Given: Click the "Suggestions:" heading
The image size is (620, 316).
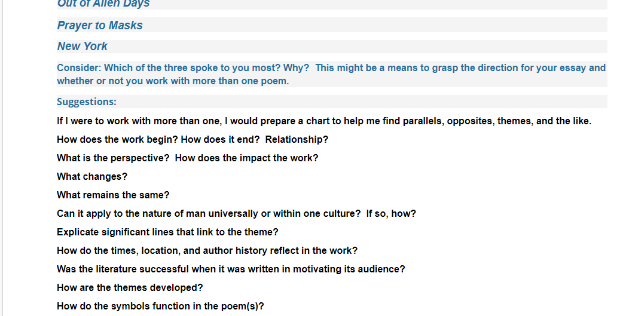Looking at the screenshot, I should (87, 102).
